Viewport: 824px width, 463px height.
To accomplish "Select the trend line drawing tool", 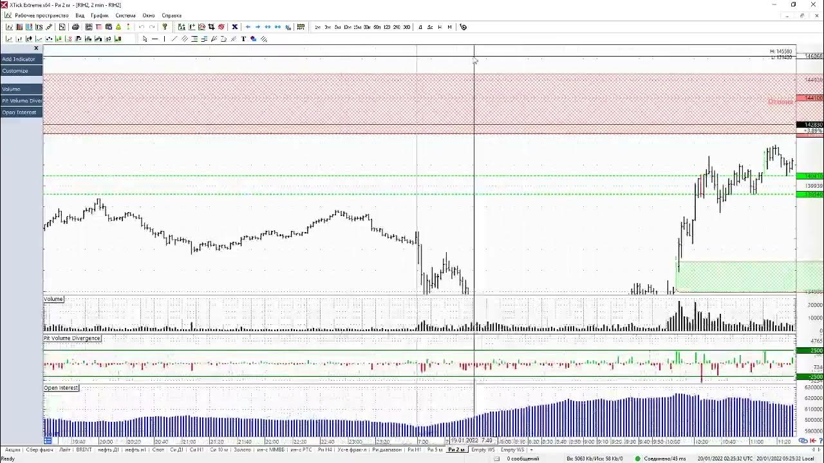I will click(174, 39).
